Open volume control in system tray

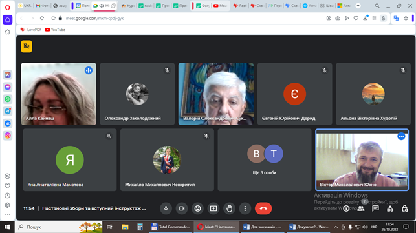[366, 227]
